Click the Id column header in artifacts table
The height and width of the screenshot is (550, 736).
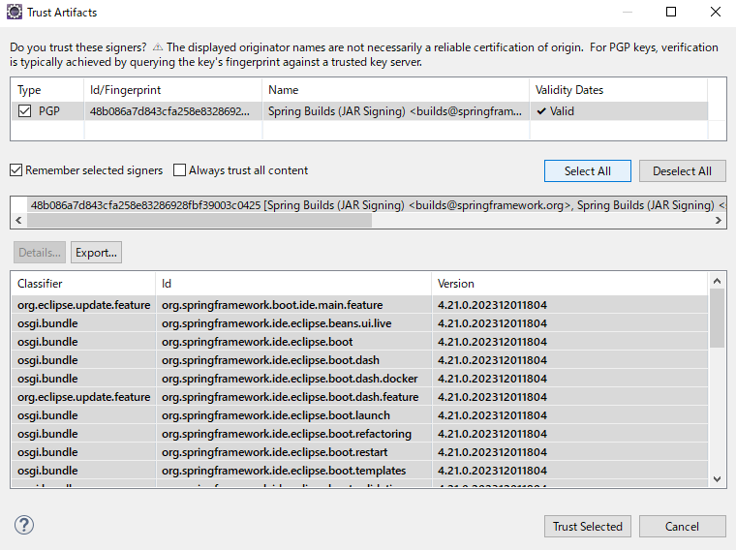[x=293, y=284]
